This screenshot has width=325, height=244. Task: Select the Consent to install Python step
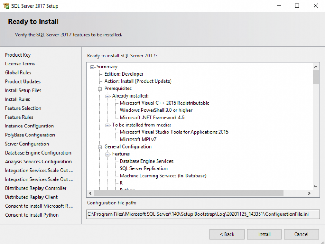(32, 215)
